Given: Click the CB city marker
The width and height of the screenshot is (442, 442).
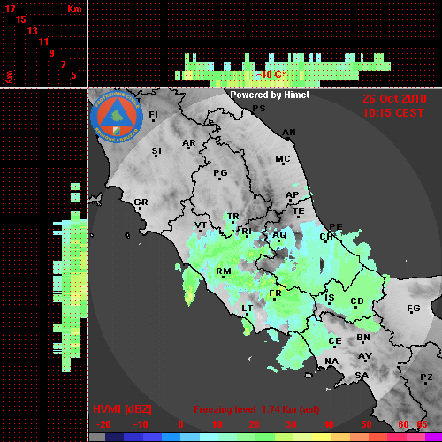Looking at the screenshot, I should point(355,307).
